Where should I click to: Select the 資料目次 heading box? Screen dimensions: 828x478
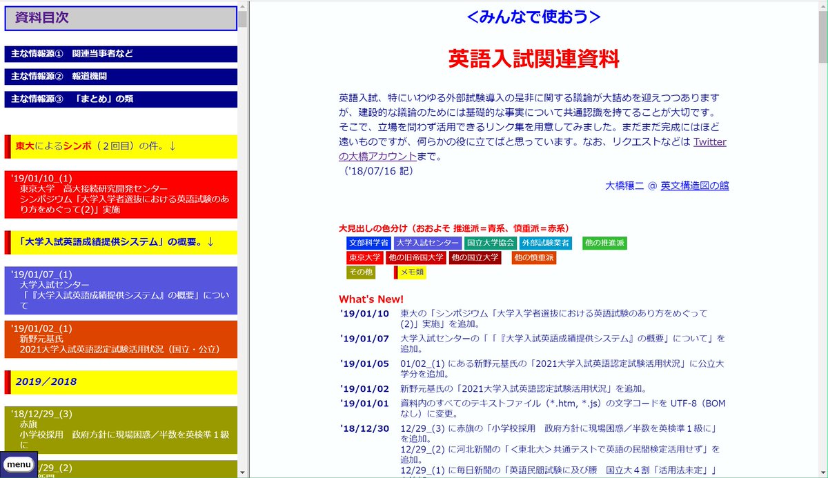121,19
